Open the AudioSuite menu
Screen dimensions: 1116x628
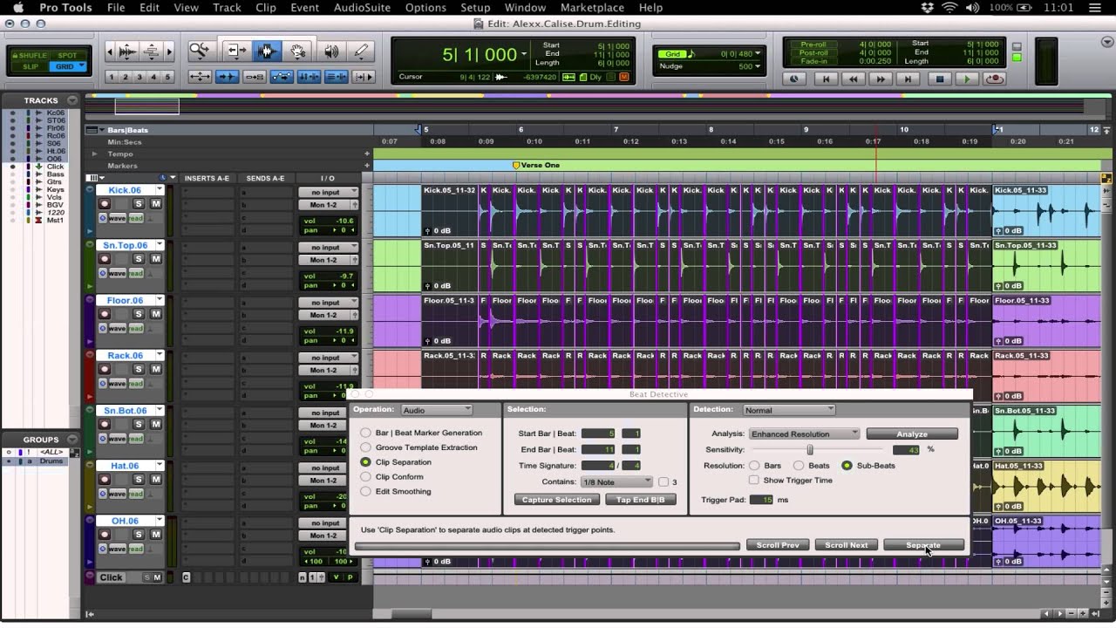(x=363, y=7)
